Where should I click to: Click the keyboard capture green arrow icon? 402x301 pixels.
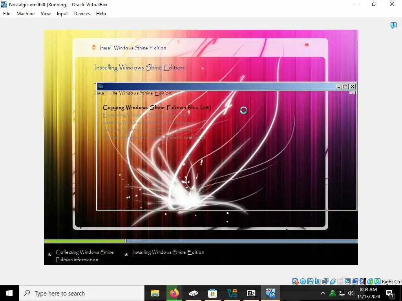point(377,281)
